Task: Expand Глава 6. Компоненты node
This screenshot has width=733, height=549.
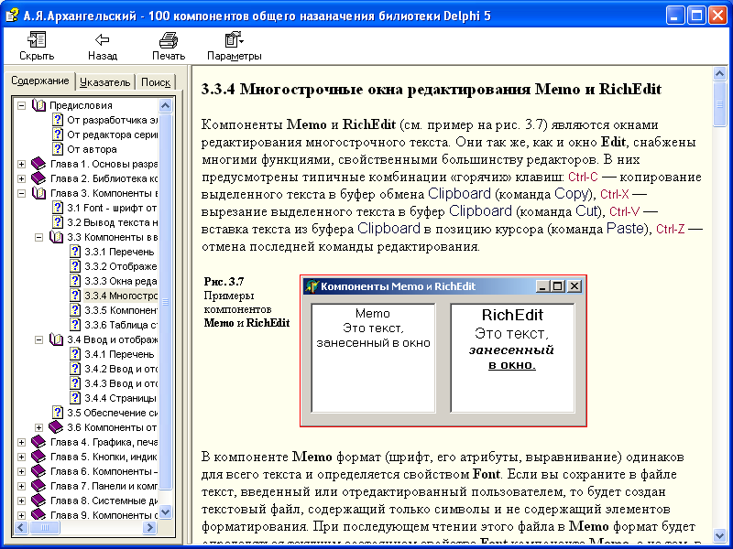Action: click(x=21, y=471)
